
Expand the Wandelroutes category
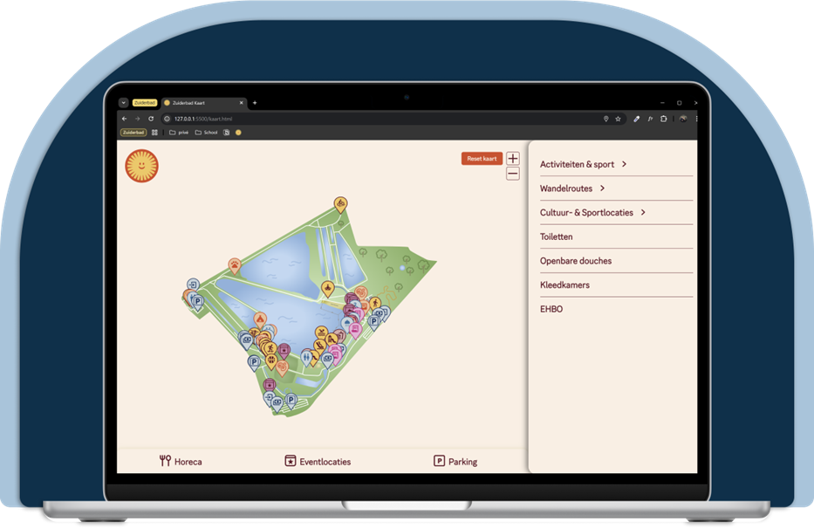point(572,189)
